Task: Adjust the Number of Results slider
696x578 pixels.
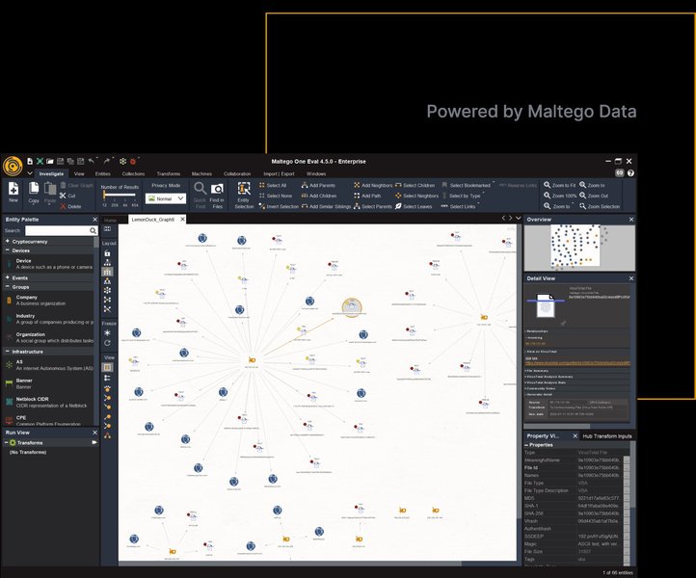Action: click(x=120, y=195)
